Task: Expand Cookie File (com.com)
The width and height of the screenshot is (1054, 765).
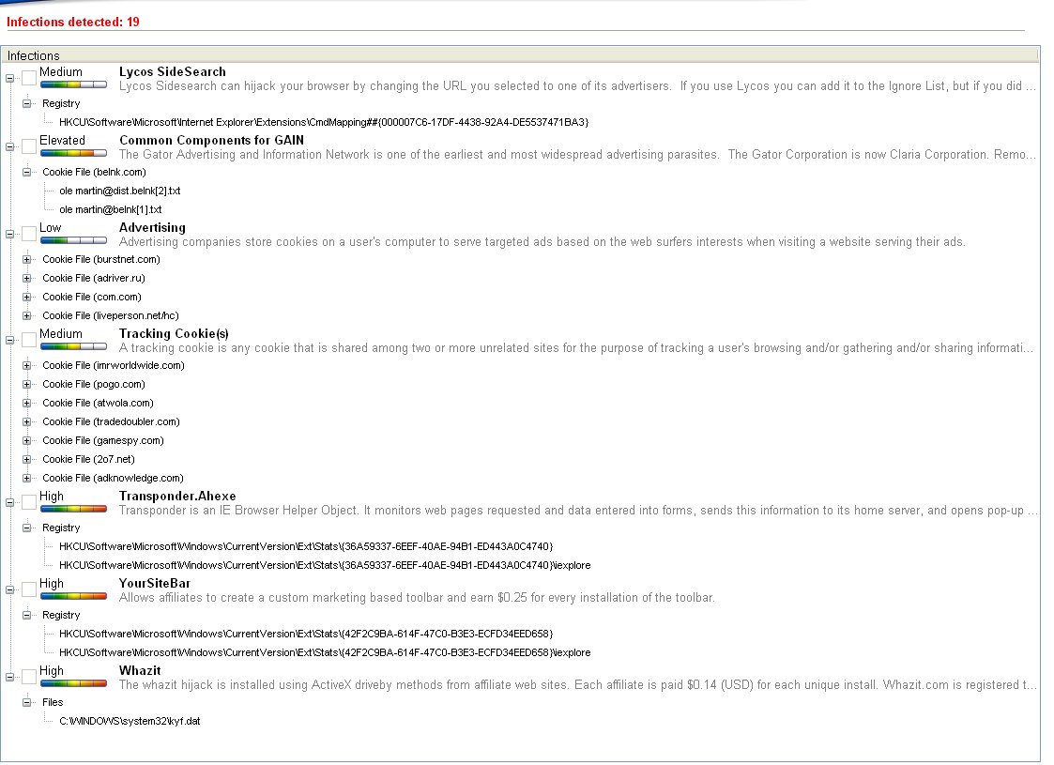Action: pyautogui.click(x=27, y=298)
